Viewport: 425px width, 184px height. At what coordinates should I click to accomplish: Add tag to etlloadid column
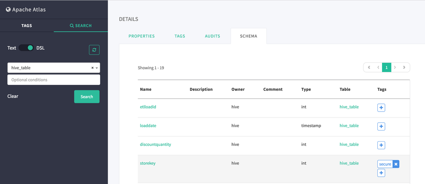[381, 108]
